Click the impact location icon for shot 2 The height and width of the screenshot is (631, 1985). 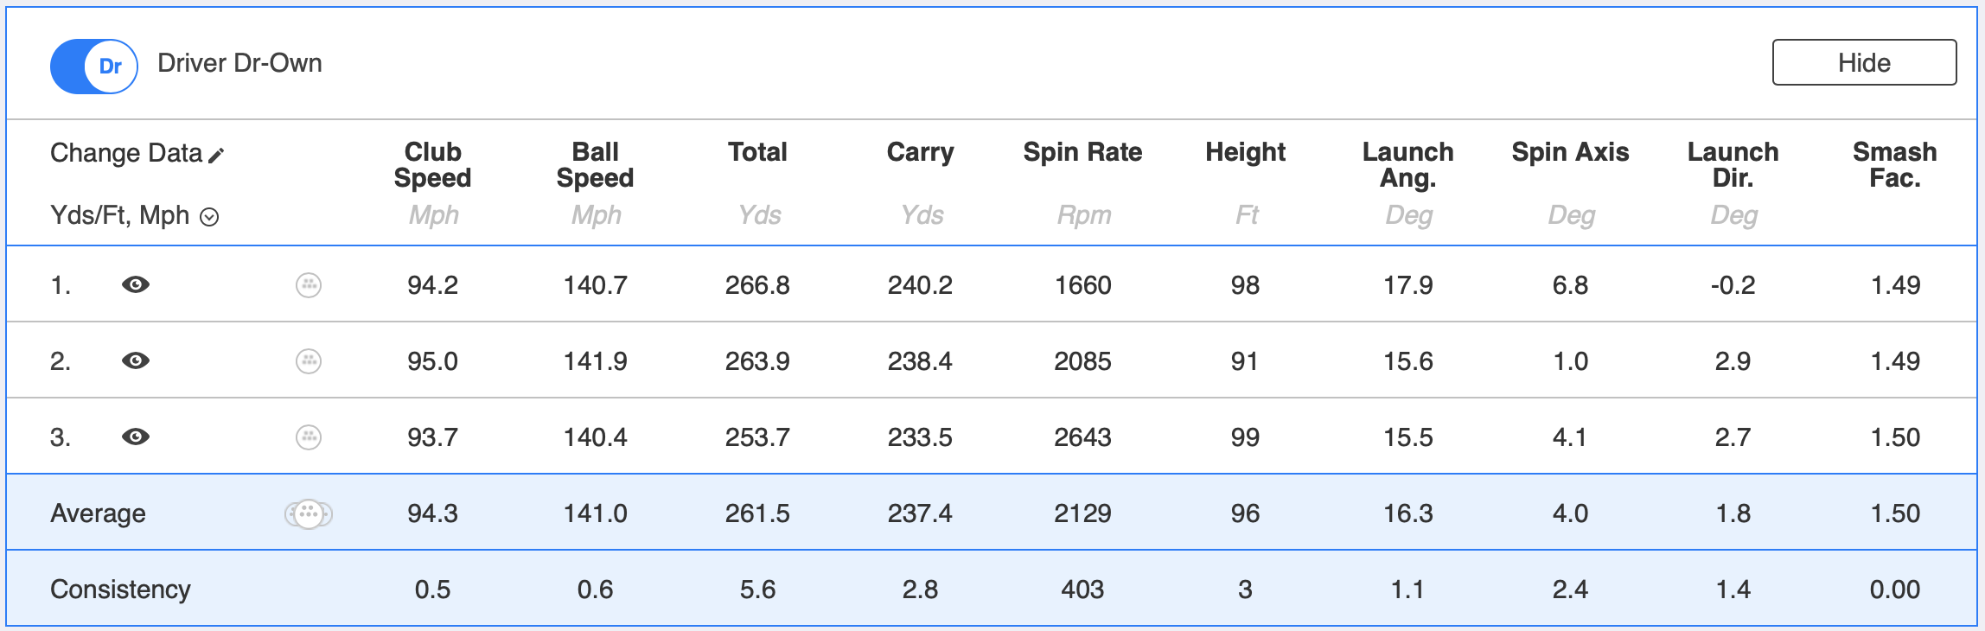point(309,360)
